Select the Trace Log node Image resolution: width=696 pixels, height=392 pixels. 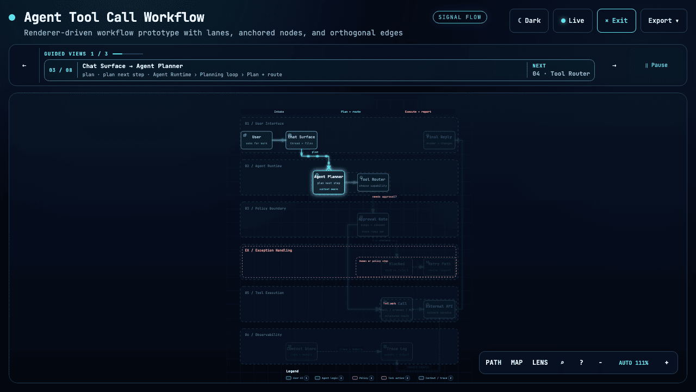(x=396, y=351)
